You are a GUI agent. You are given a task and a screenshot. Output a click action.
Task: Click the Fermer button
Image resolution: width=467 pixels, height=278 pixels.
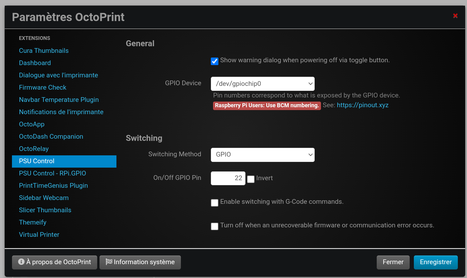(393, 262)
